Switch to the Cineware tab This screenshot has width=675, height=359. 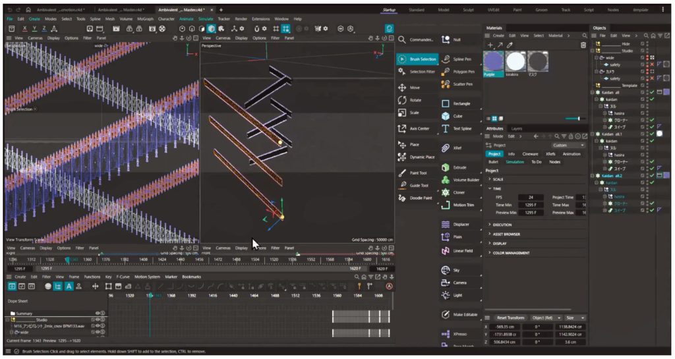[530, 154]
